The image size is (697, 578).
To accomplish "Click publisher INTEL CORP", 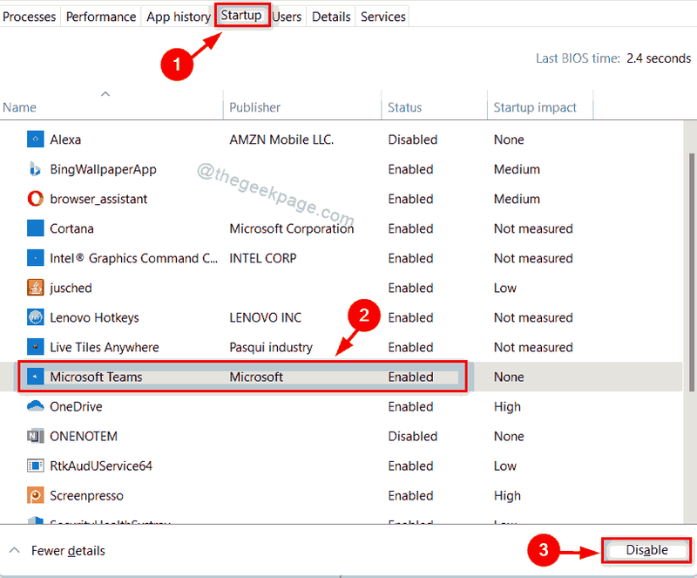I will (263, 259).
